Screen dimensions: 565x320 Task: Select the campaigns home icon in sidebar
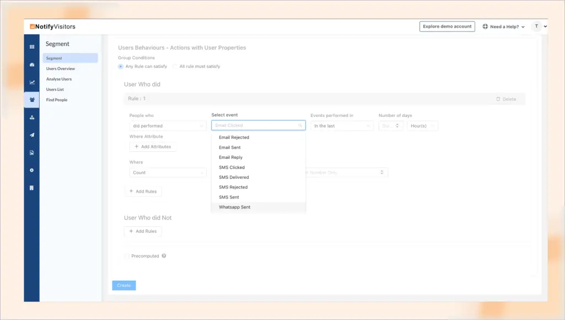coord(31,66)
